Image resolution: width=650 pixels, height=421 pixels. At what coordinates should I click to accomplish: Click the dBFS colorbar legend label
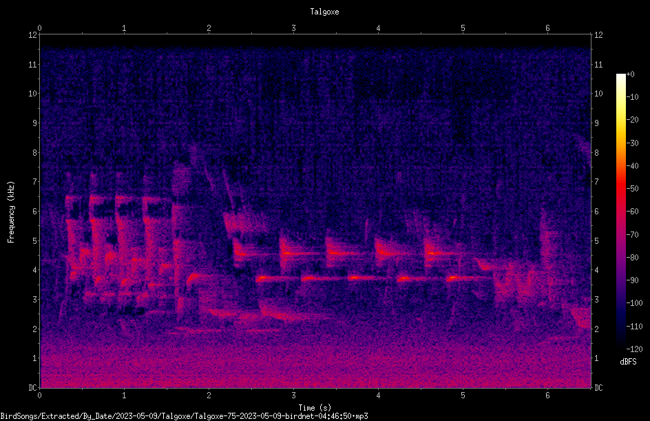point(628,362)
